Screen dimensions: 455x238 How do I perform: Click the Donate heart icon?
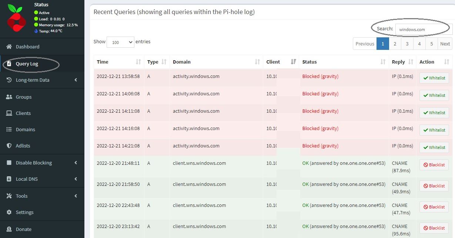point(9,229)
